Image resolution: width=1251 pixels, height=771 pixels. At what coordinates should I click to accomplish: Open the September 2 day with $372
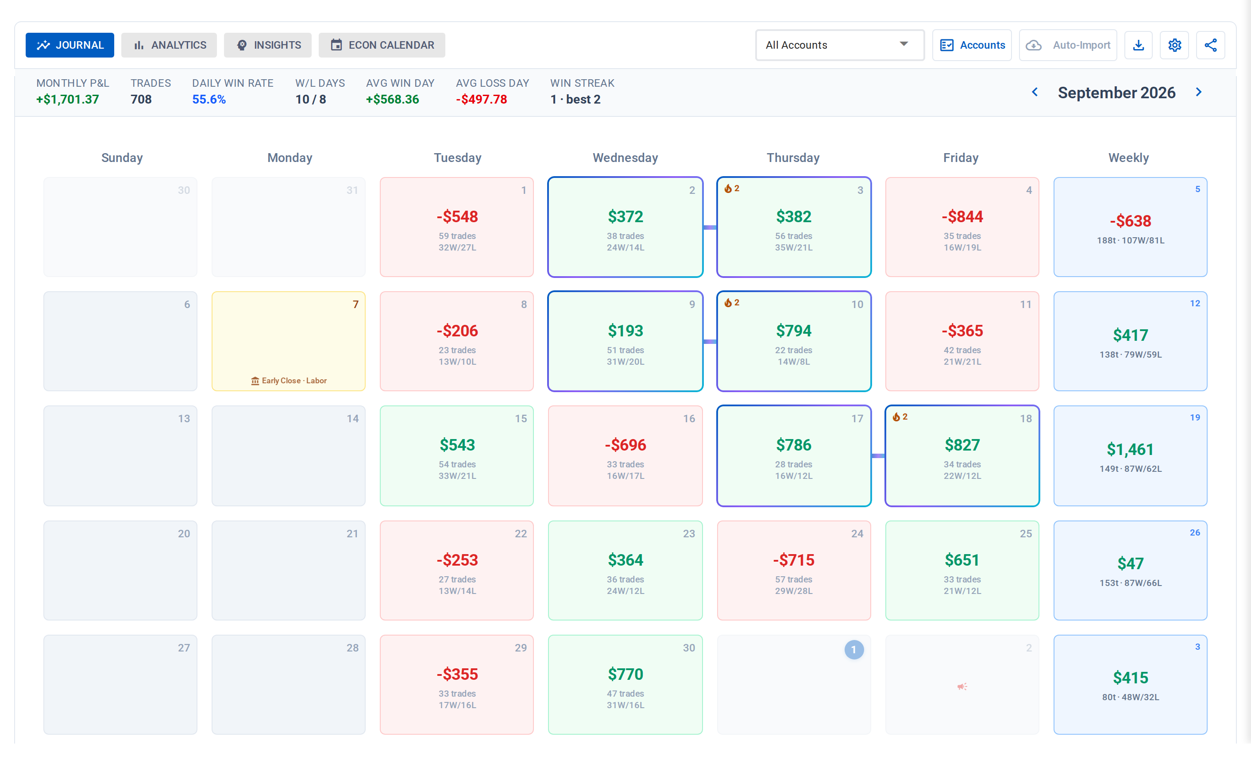point(625,227)
